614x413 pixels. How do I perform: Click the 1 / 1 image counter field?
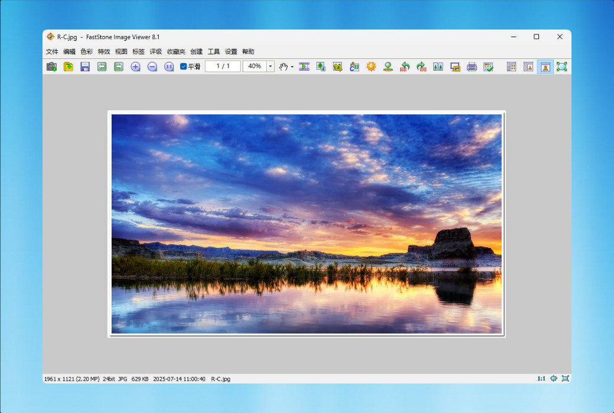[x=223, y=67]
